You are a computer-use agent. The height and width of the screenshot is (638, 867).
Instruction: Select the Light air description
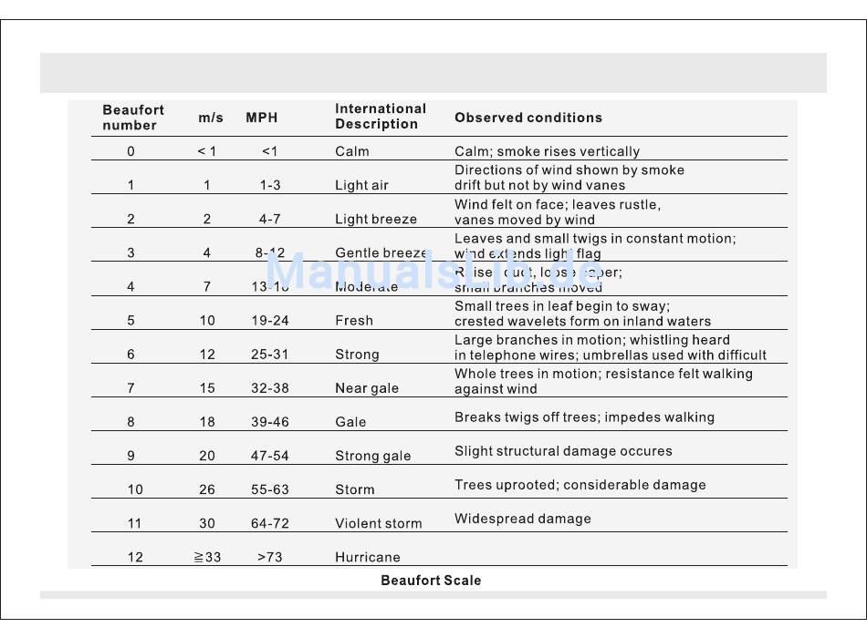coord(361,185)
